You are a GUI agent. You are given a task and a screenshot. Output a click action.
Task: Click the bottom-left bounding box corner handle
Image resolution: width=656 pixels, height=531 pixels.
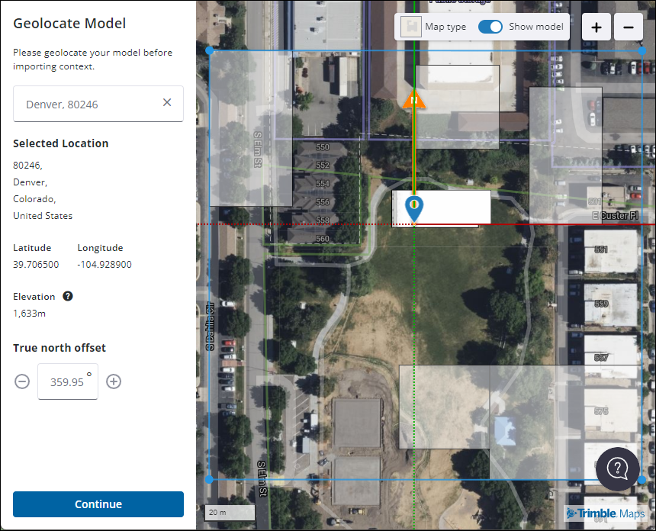(x=210, y=479)
